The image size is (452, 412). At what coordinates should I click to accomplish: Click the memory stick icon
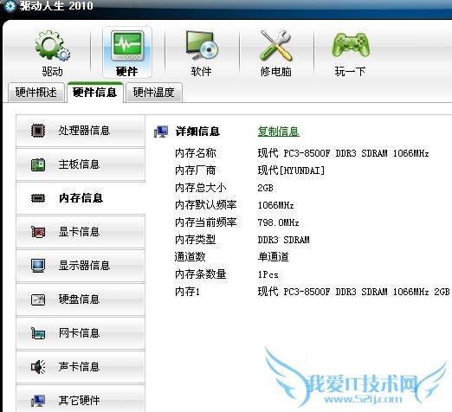click(x=38, y=198)
